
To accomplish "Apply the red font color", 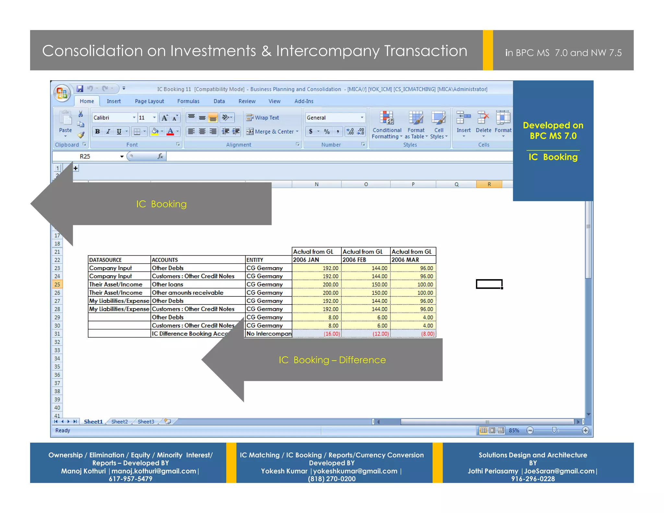I will [170, 131].
